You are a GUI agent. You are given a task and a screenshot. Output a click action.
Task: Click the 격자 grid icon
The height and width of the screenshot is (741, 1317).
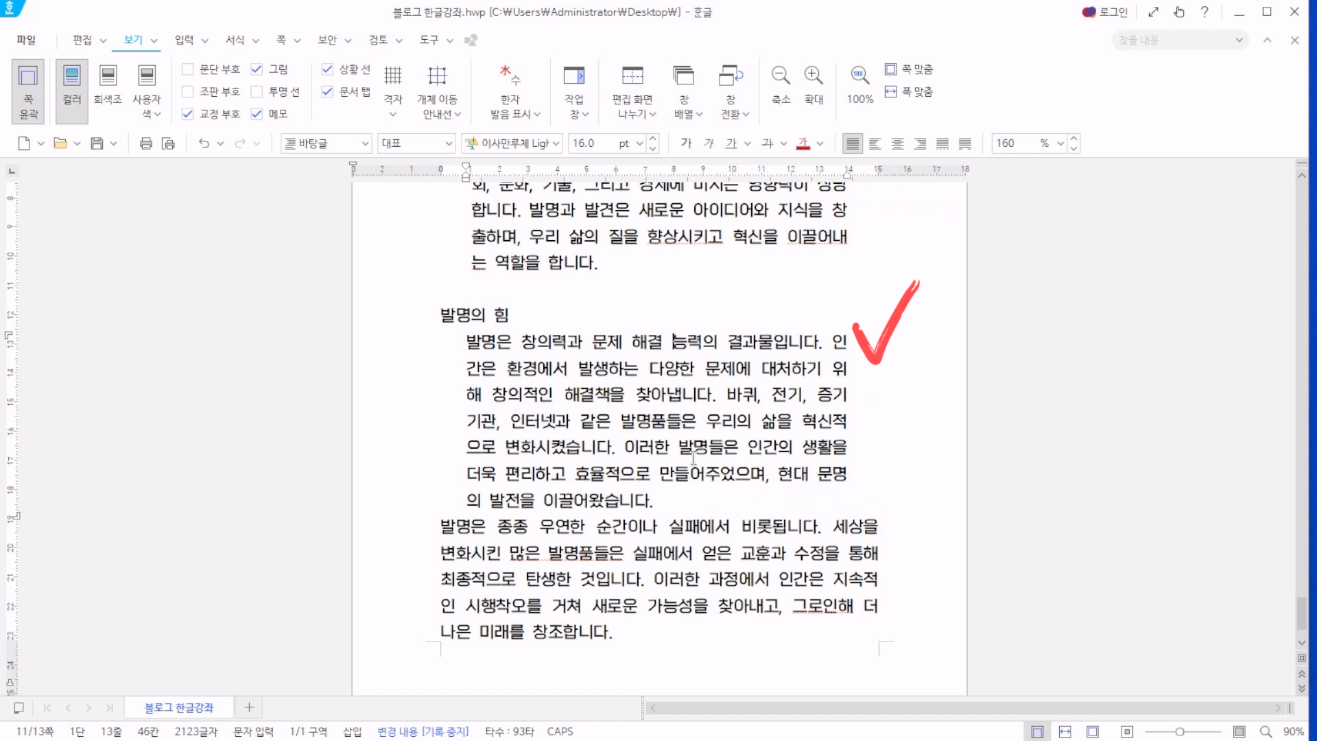[392, 75]
